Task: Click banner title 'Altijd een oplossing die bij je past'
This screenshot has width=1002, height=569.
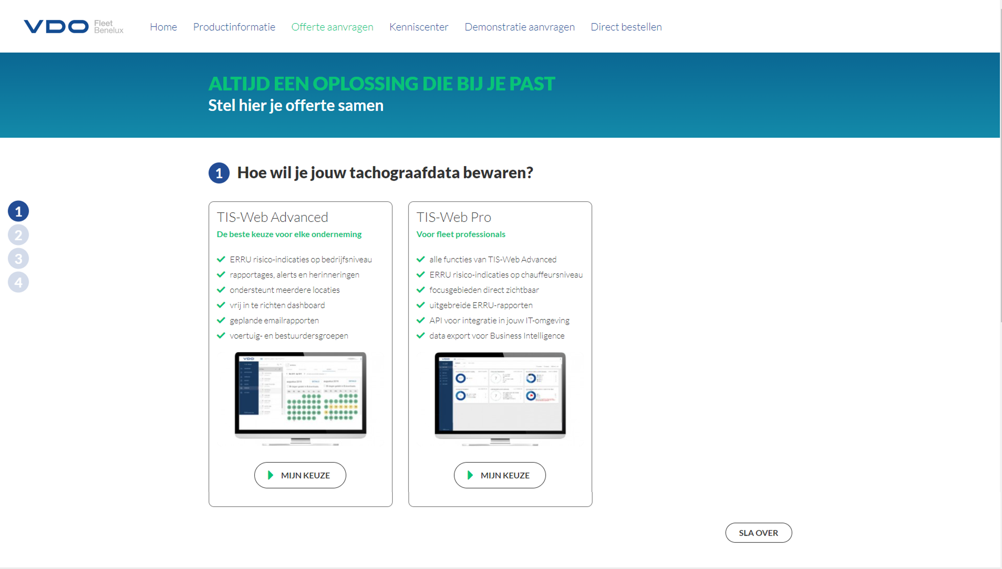Action: (x=381, y=84)
